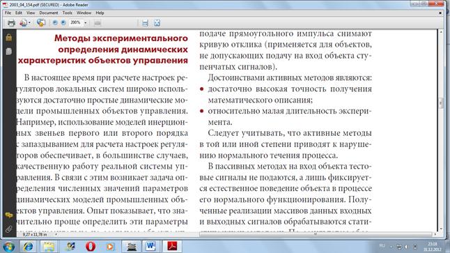The image size is (450, 253).
Task: Expand the 200% zoom level dropdown
Action: 86,23
